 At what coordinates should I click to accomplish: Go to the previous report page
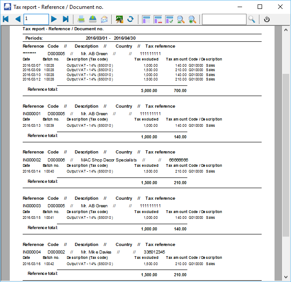coord(17,19)
